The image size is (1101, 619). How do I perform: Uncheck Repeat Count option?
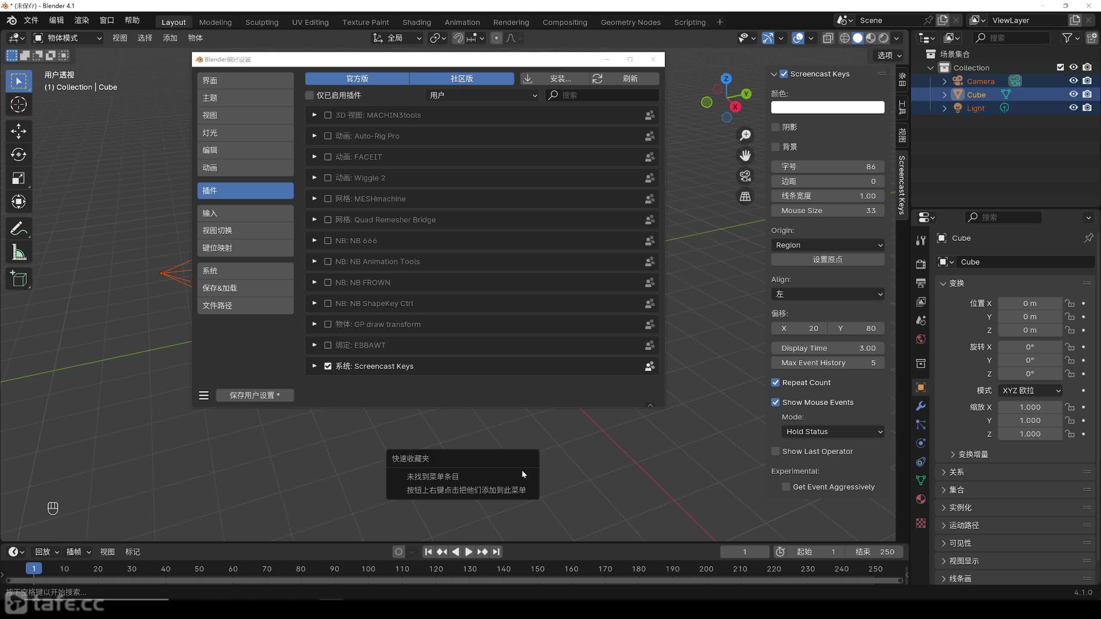(775, 383)
